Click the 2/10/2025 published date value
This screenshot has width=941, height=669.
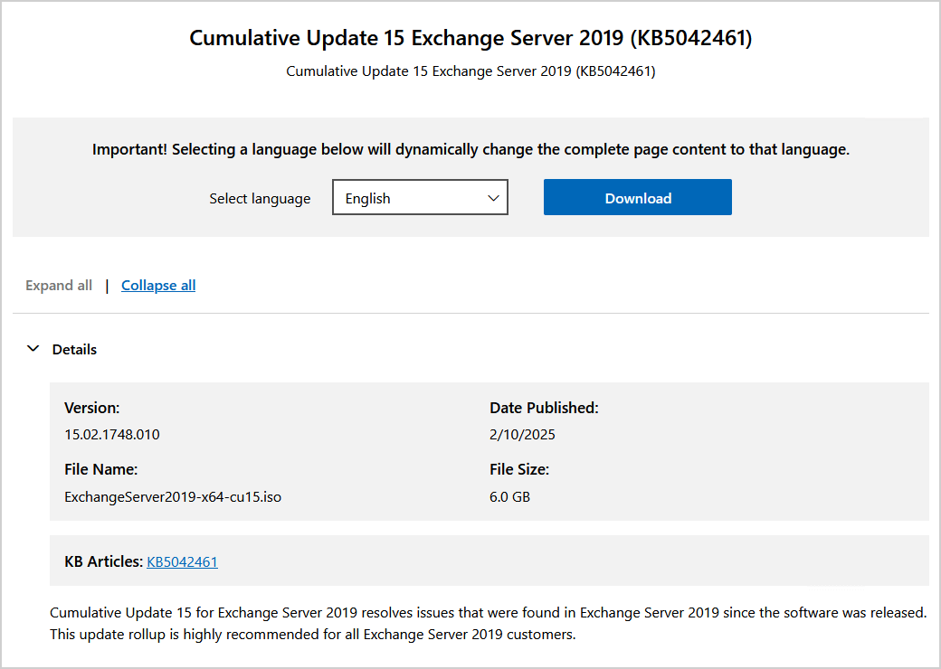tap(522, 434)
